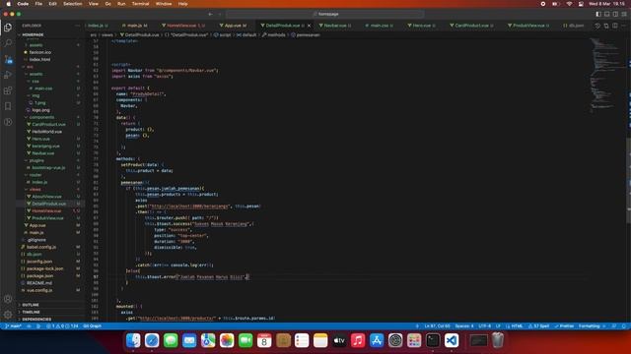Open CardProduct.vue in the explorer
Image resolution: width=631 pixels, height=354 pixels.
pos(48,125)
